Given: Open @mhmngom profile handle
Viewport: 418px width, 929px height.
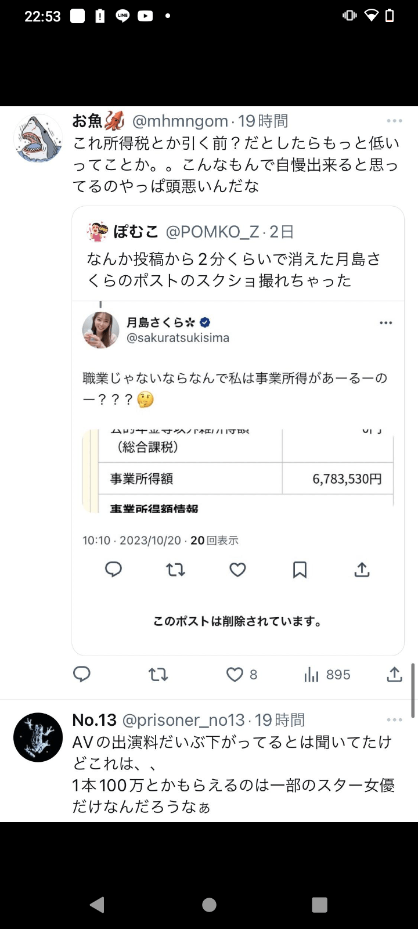Looking at the screenshot, I should [180, 121].
